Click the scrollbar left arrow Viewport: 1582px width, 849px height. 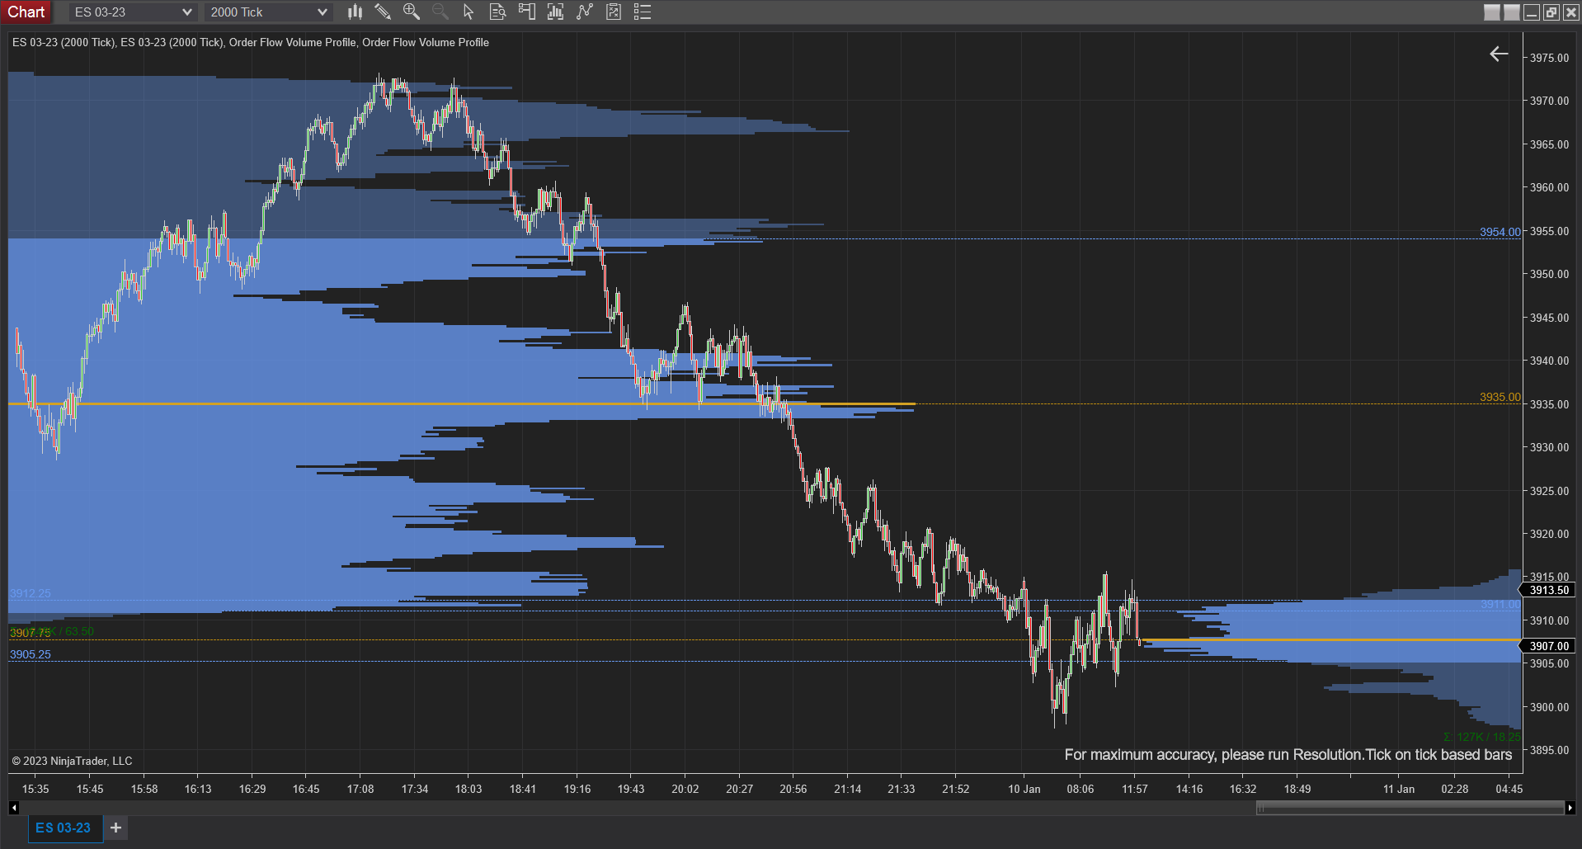tap(13, 808)
